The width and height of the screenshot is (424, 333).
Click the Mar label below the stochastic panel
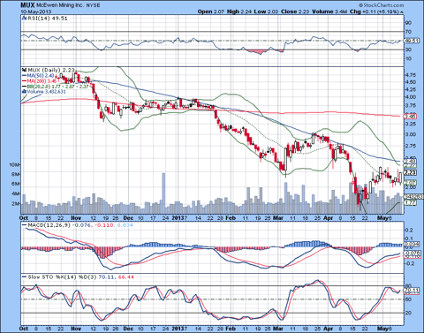278,329
